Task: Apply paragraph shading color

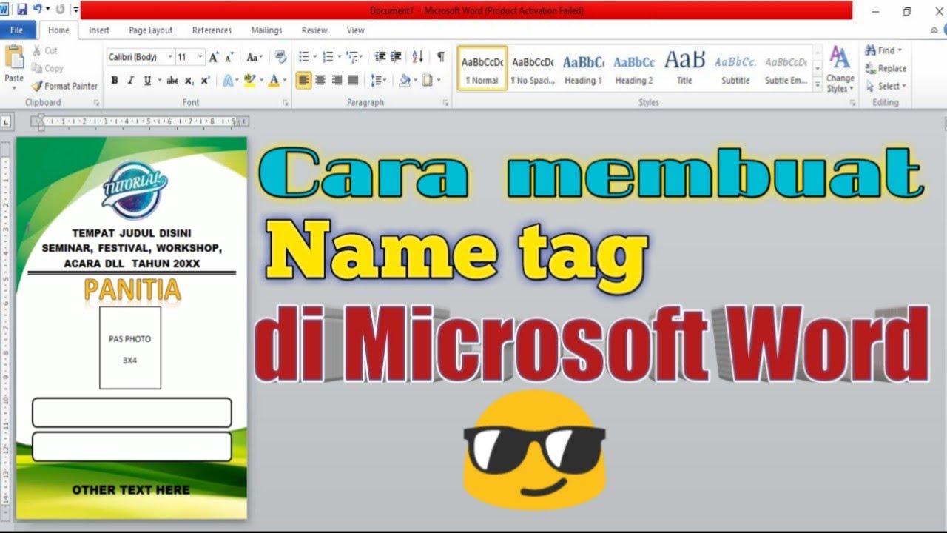Action: tap(405, 81)
